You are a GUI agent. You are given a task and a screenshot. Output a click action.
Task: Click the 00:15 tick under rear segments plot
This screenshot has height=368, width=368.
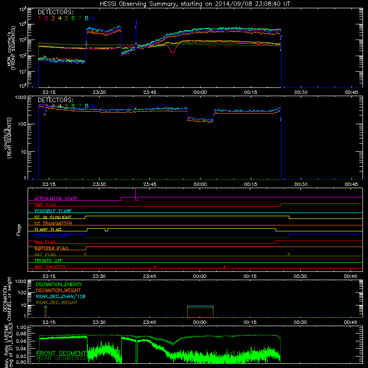click(x=250, y=184)
